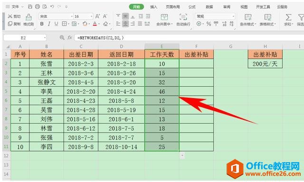Select row 5 header

click(6, 91)
